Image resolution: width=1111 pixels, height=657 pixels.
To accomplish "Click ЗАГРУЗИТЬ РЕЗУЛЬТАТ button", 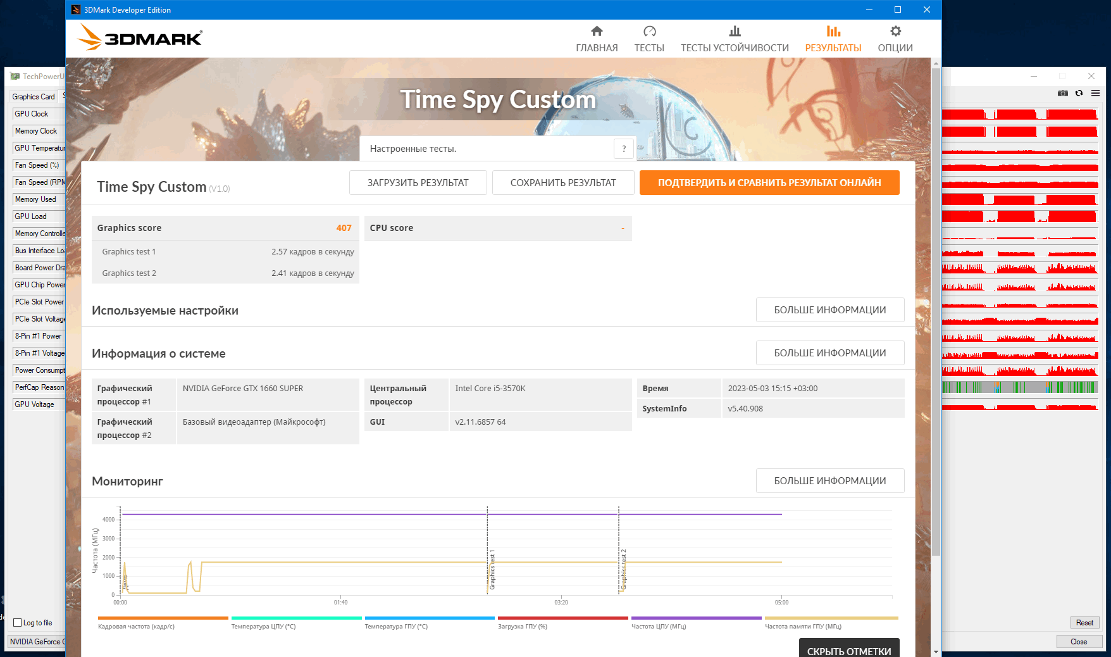I will coord(418,182).
